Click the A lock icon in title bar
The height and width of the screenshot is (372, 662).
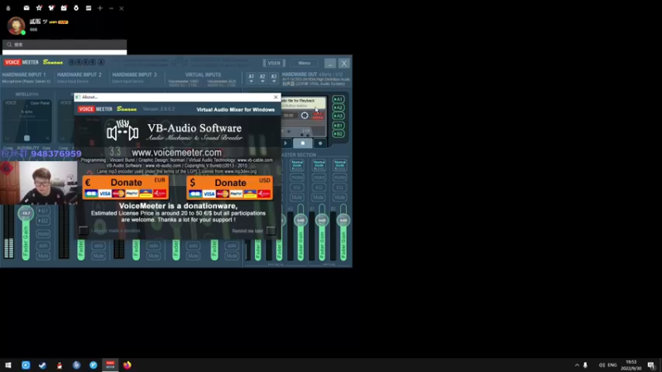(101, 62)
